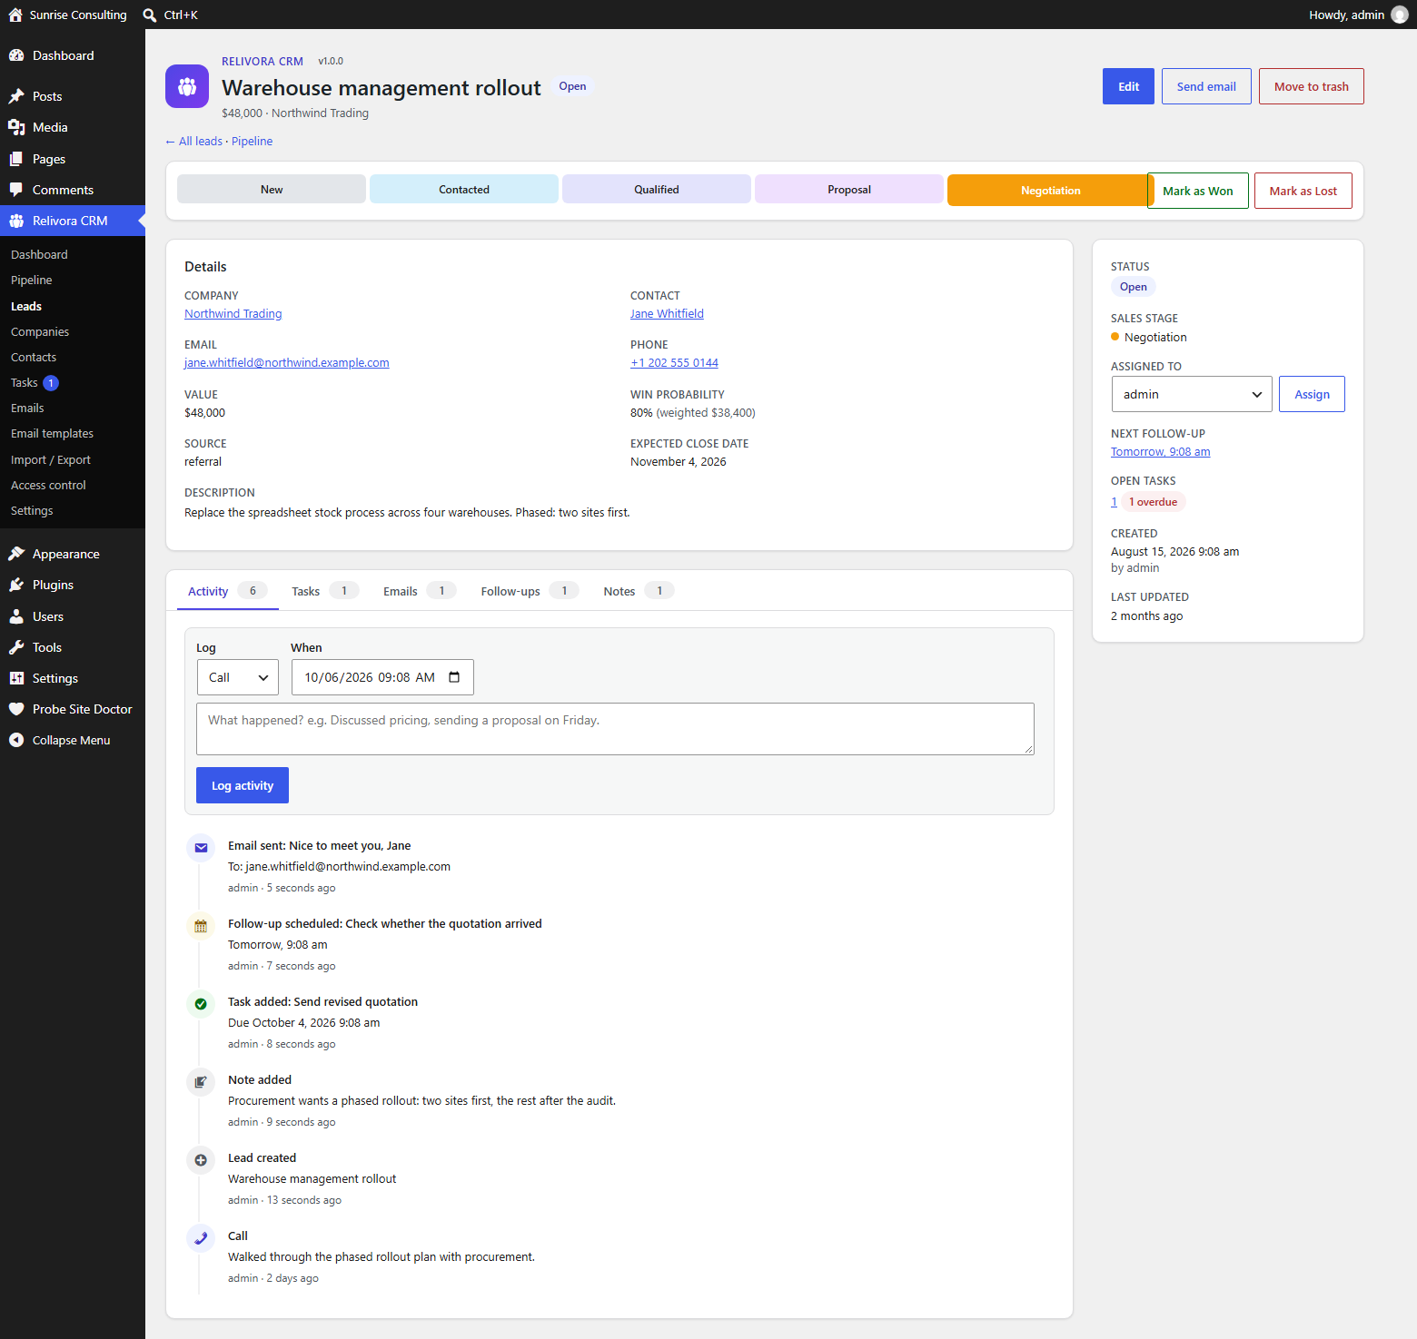Click the What happened text area

[615, 729]
